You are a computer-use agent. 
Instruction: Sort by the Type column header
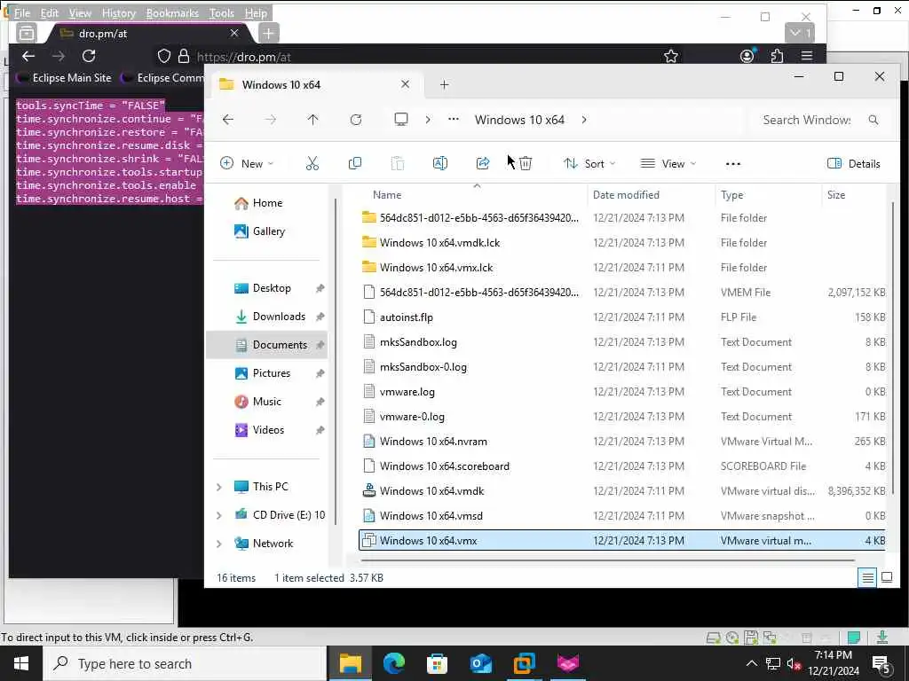click(732, 195)
